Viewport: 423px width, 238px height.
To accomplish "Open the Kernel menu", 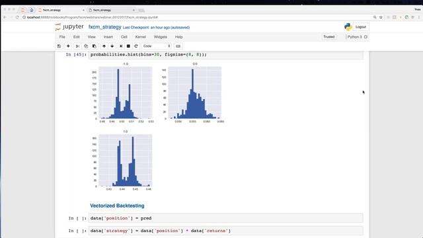I will tap(141, 37).
